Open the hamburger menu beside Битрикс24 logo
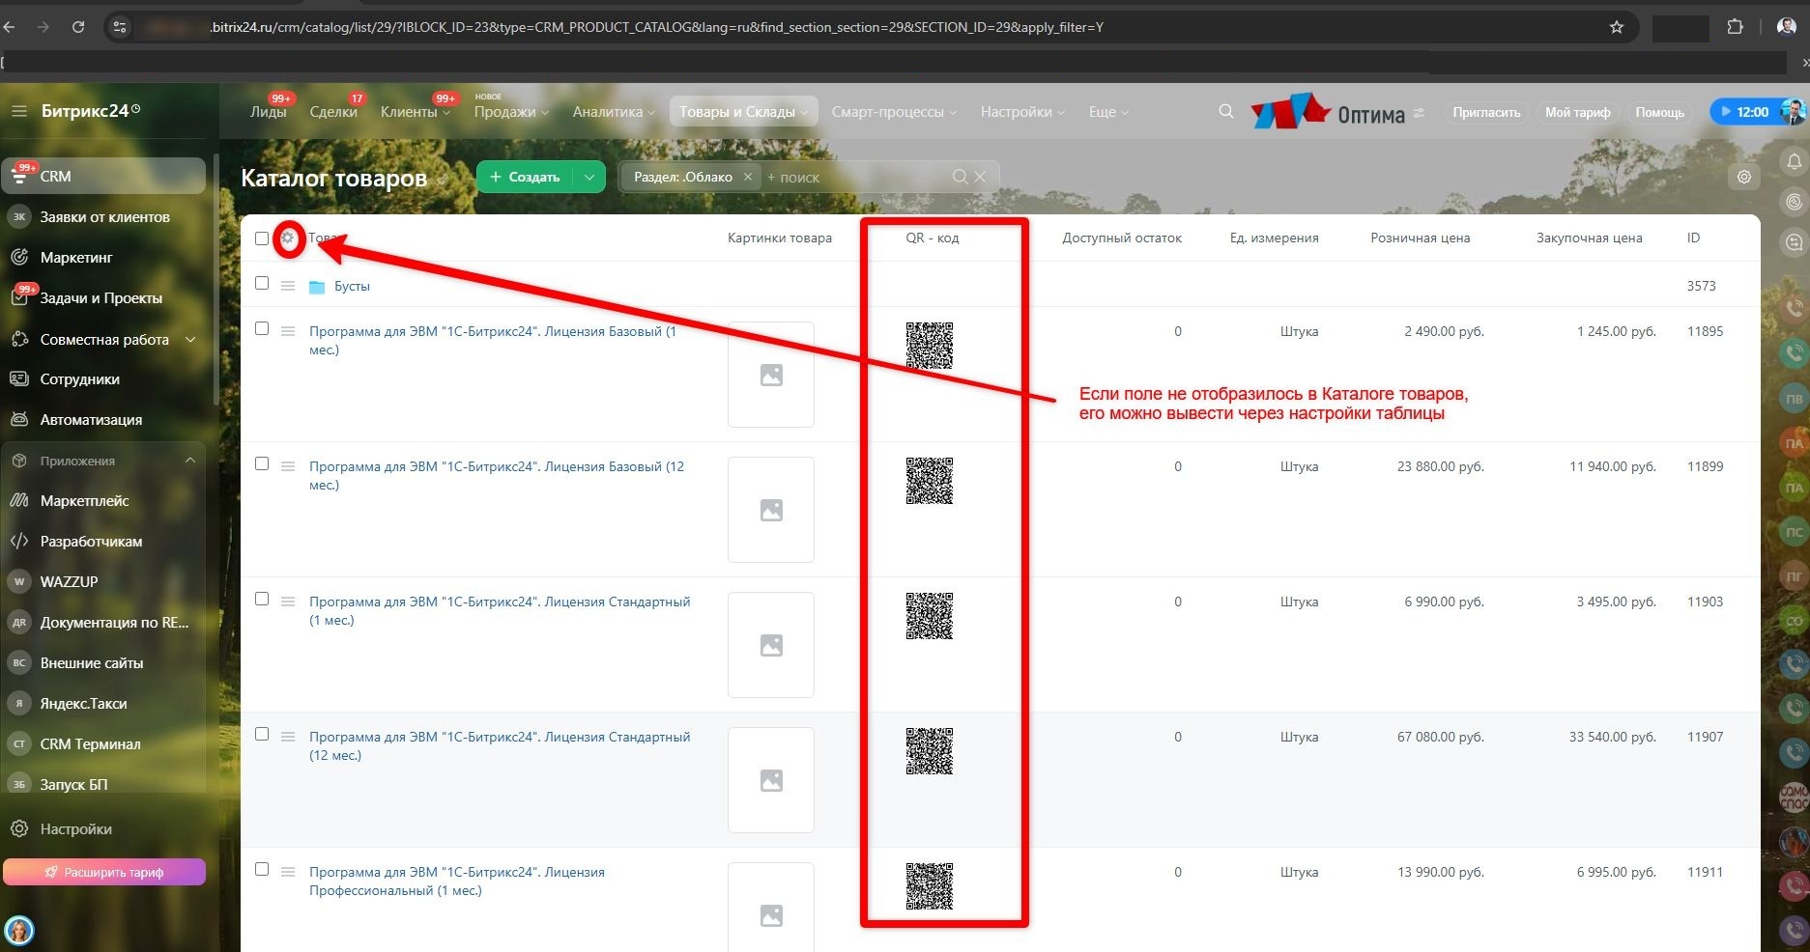This screenshot has width=1810, height=952. click(18, 111)
